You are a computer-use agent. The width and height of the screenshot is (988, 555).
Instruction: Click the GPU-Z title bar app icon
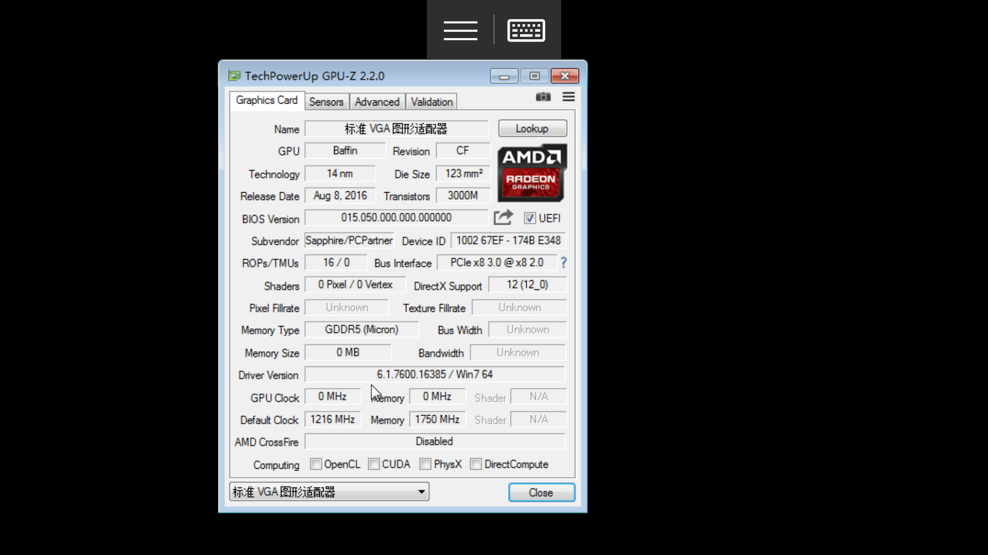click(234, 76)
